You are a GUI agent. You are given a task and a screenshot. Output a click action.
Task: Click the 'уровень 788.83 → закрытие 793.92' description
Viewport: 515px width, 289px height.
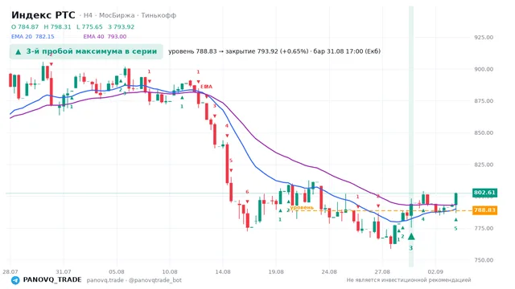[x=274, y=51]
